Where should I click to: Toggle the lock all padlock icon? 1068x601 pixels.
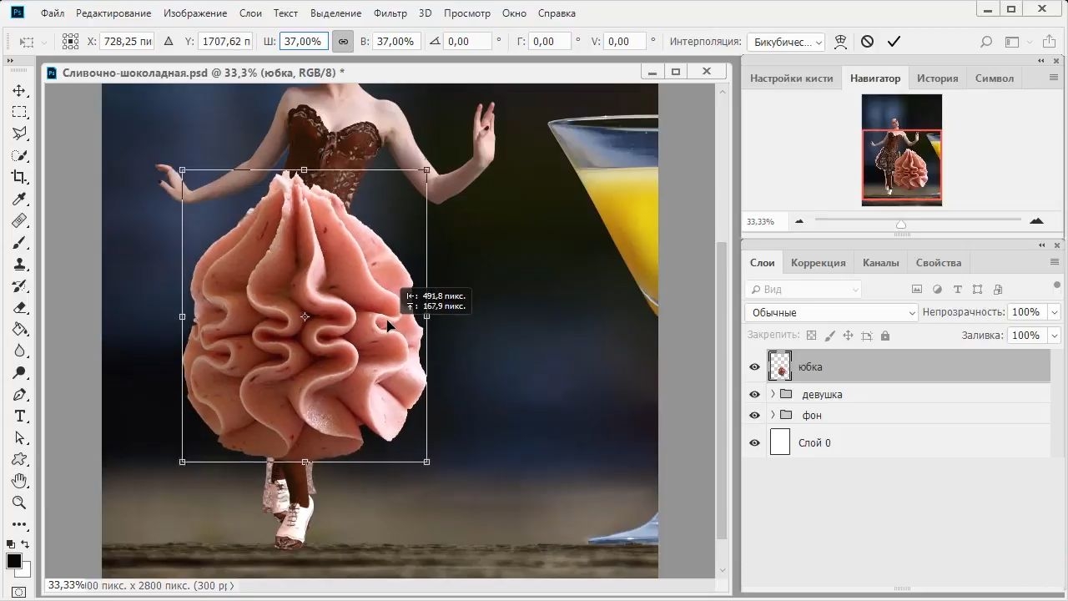point(885,336)
